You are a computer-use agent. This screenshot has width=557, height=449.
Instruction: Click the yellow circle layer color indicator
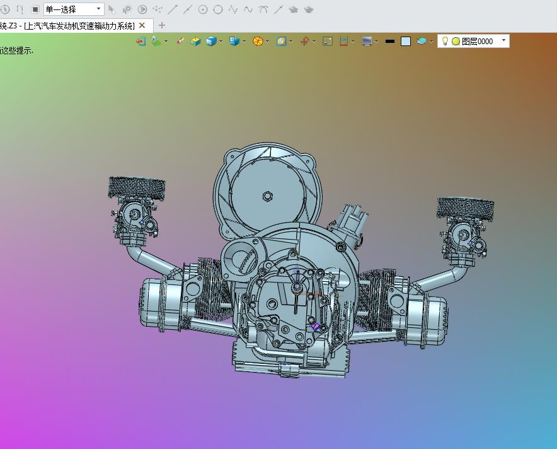point(456,42)
